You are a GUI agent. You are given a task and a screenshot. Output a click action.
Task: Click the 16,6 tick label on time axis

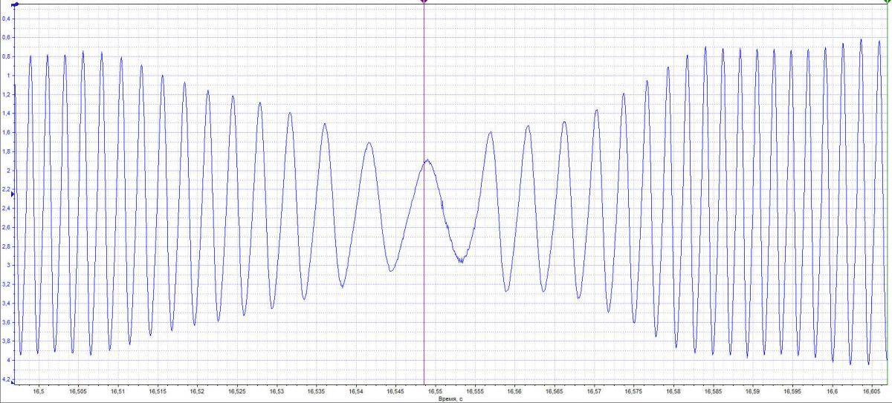click(832, 390)
